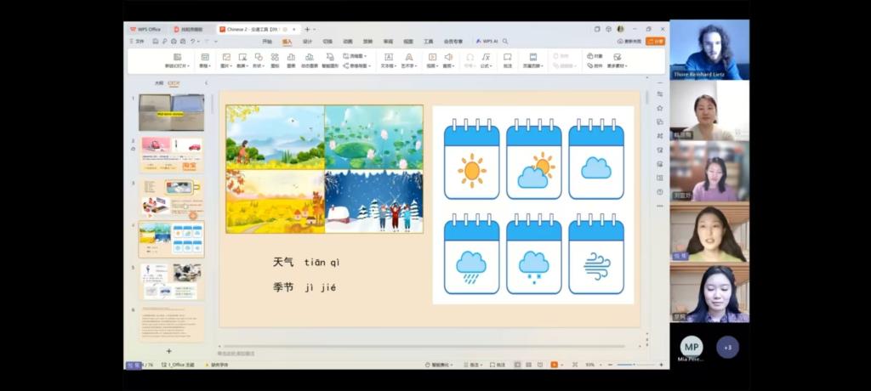Open the Design ribbon tab
Screen dimensions: 871x391
point(307,41)
